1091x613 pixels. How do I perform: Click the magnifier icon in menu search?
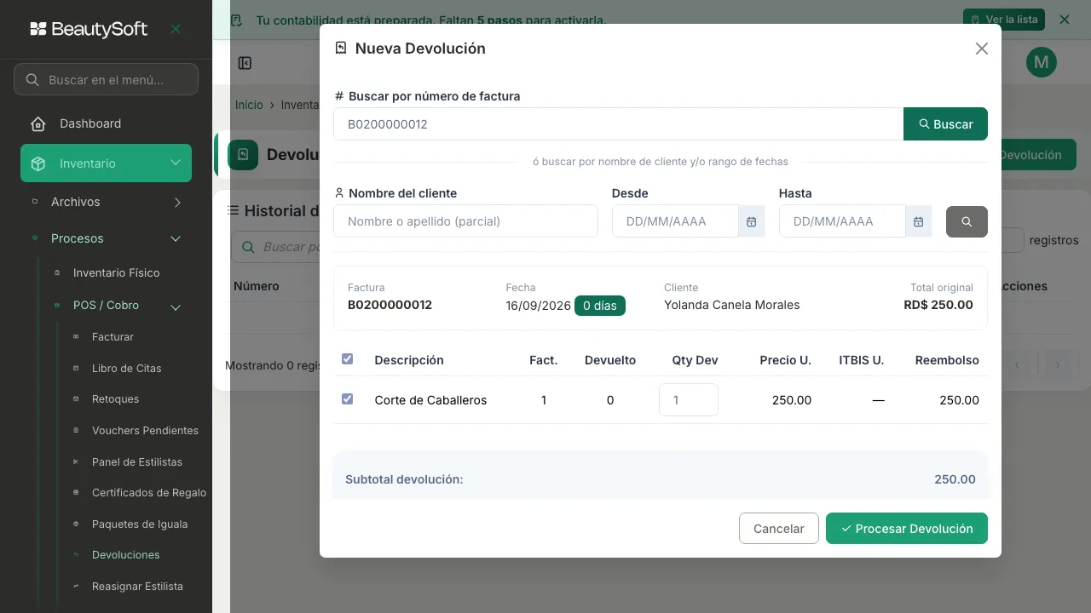(32, 80)
